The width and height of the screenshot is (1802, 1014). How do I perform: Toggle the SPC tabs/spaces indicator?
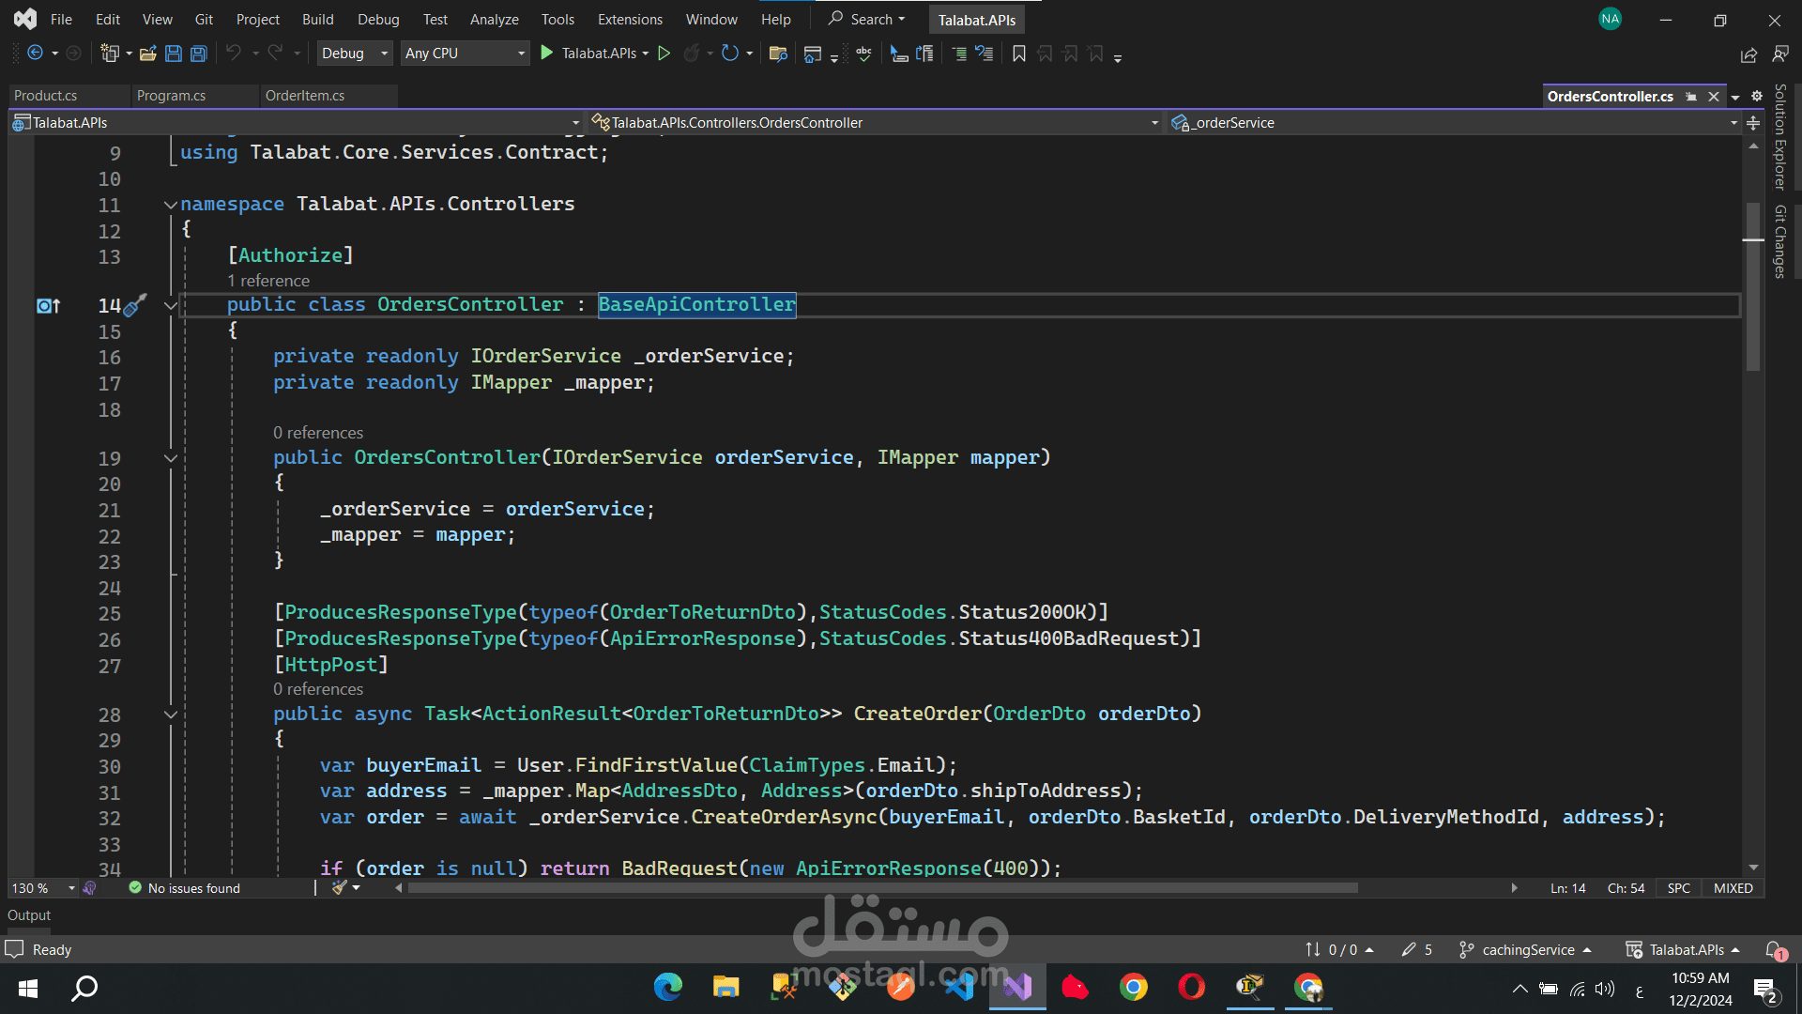(x=1679, y=888)
